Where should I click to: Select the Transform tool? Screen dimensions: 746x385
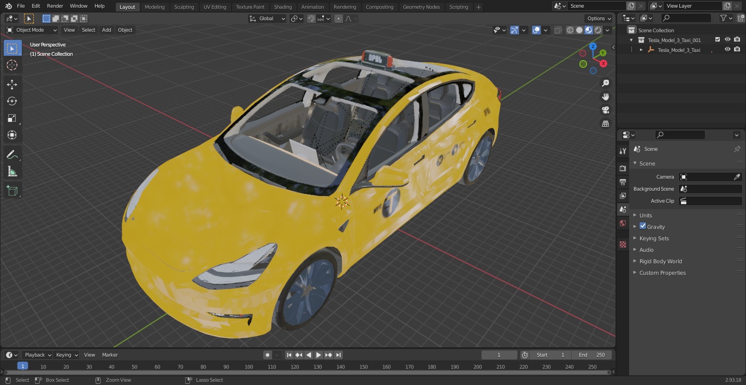(12, 135)
